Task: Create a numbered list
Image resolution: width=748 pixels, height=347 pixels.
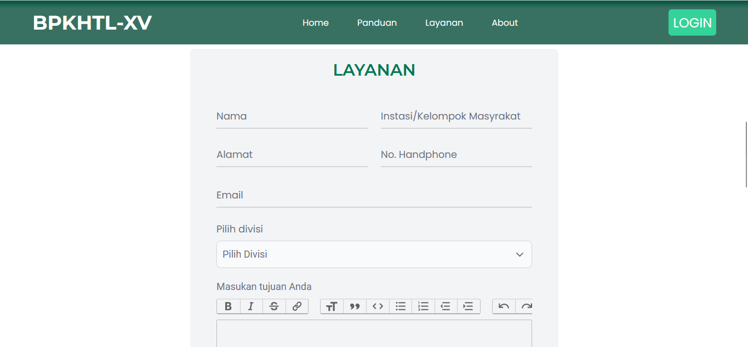Action: [423, 306]
